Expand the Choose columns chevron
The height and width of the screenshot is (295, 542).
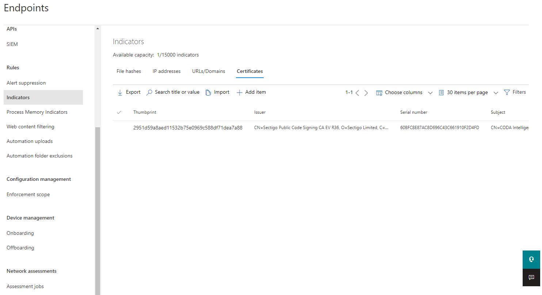tap(430, 93)
